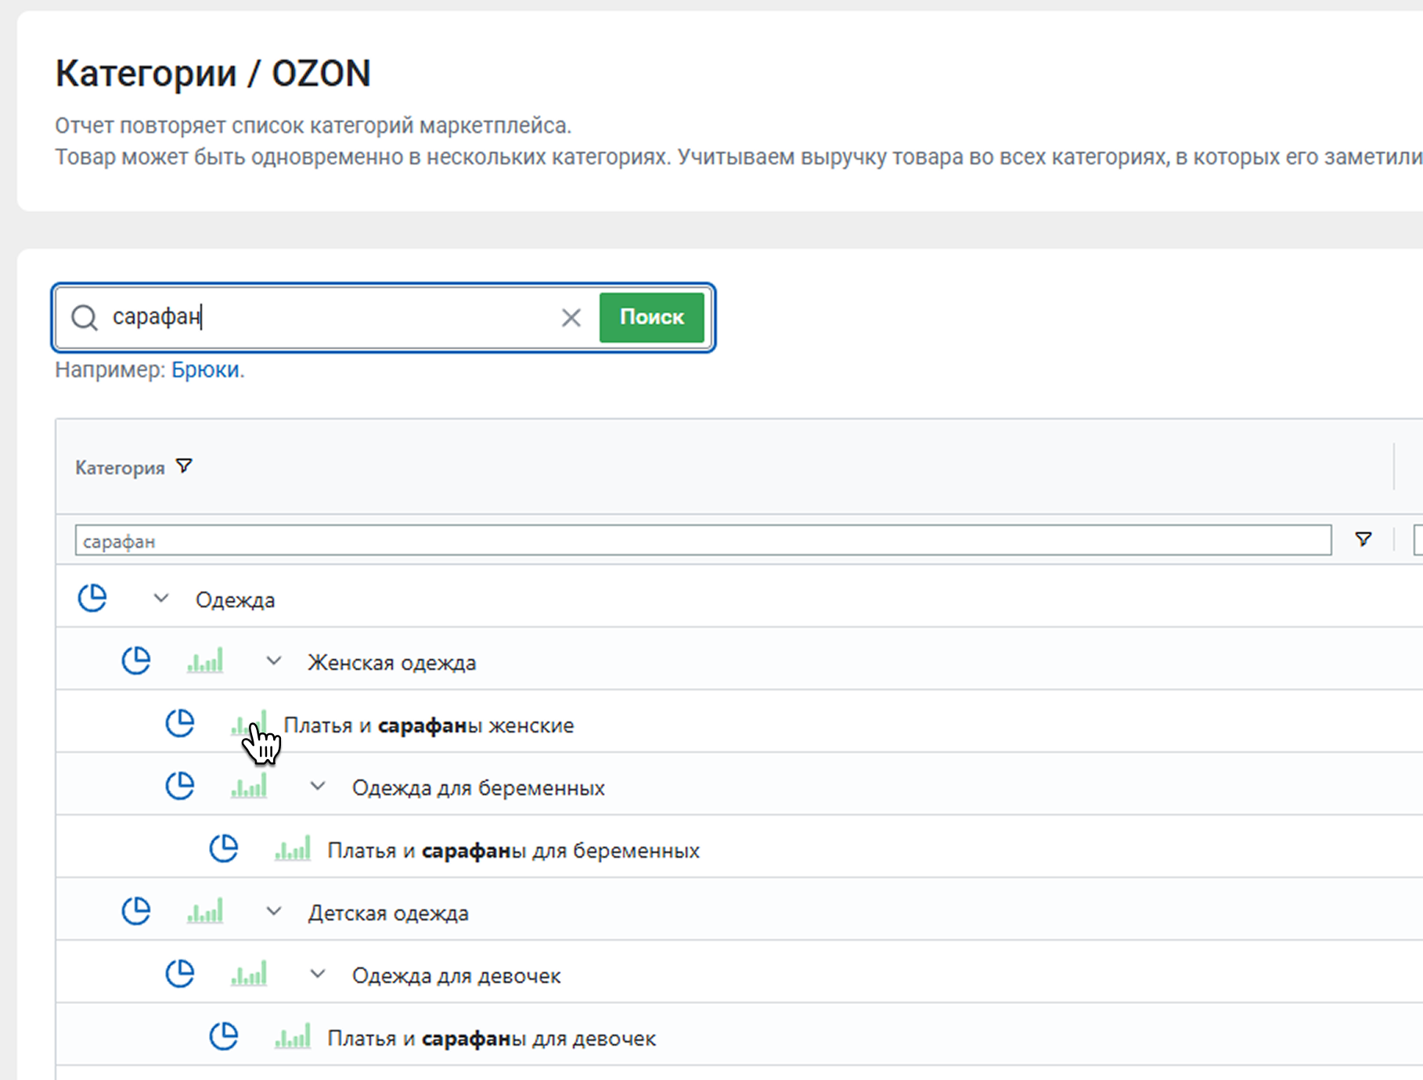Click the filter icon next to Категория header
Screen dimensions: 1423x1080
click(184, 466)
